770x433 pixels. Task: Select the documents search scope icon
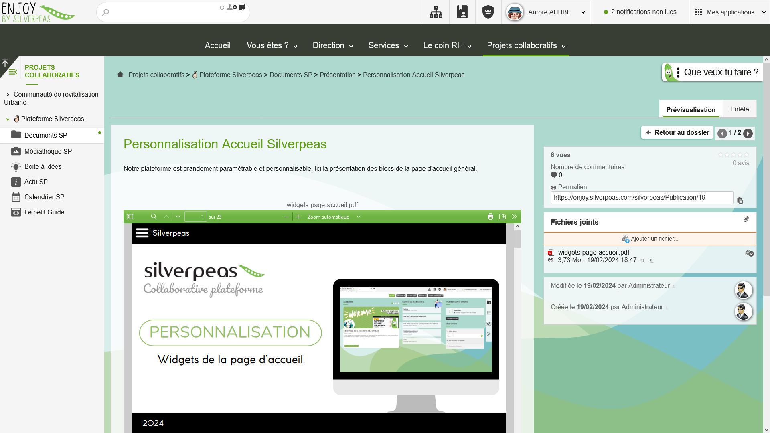pyautogui.click(x=242, y=7)
